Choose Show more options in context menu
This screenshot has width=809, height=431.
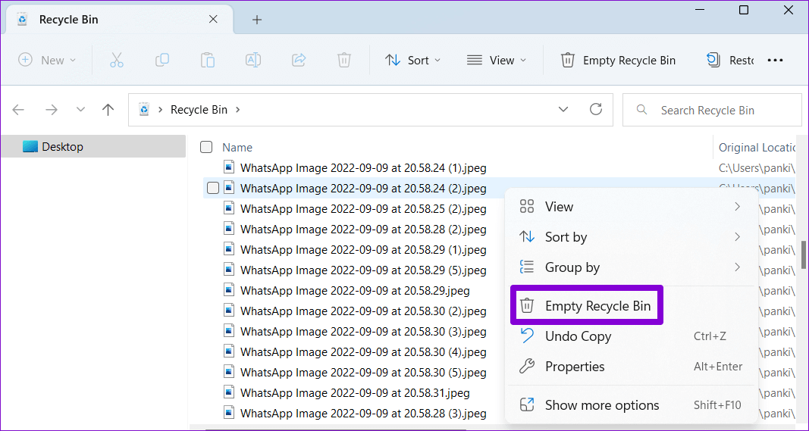point(632,405)
